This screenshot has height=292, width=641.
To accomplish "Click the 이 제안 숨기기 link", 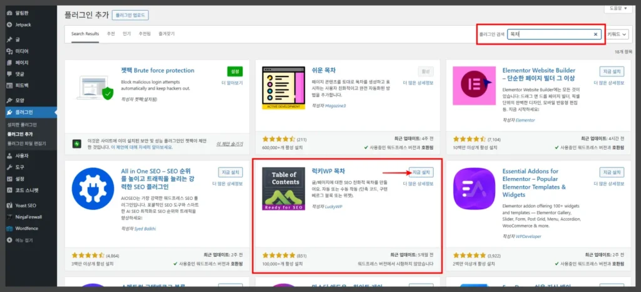I will [x=229, y=144].
